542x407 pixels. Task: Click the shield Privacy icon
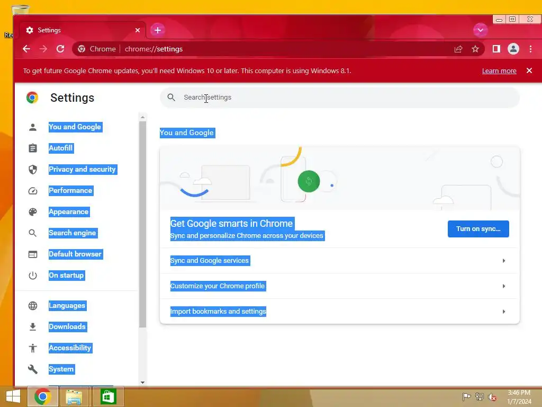pos(33,169)
